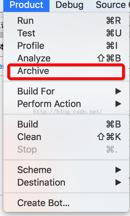Choose Analyze from the menu
The height and width of the screenshot is (216, 130).
point(66,58)
